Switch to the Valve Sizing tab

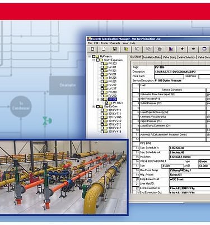click(x=169, y=57)
